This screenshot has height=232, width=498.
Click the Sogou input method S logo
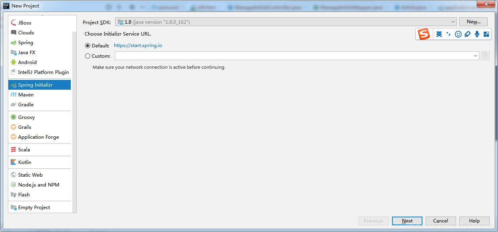tap(424, 34)
